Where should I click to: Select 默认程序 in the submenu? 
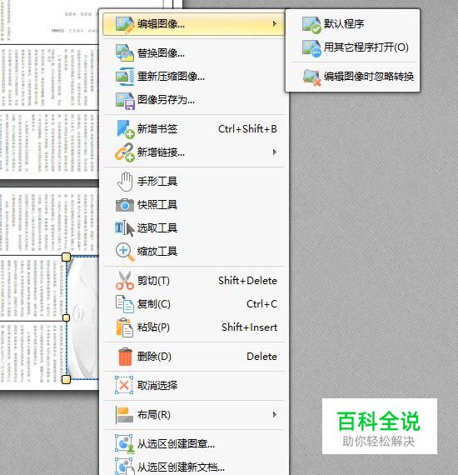(x=352, y=24)
